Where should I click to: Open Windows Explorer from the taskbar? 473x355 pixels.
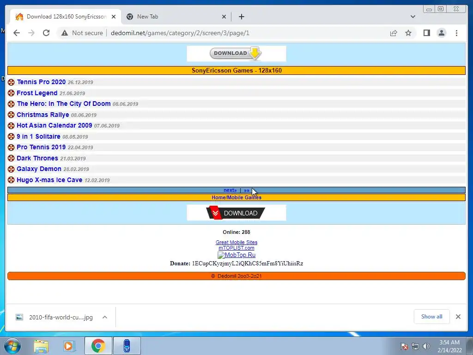pyautogui.click(x=41, y=346)
